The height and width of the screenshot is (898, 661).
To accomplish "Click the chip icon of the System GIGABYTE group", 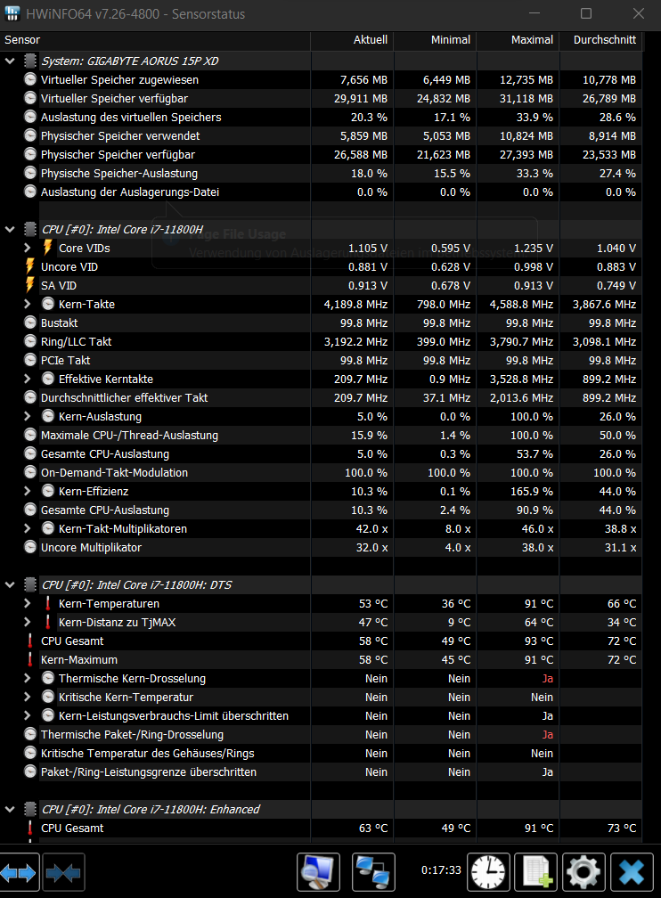I will click(x=30, y=61).
